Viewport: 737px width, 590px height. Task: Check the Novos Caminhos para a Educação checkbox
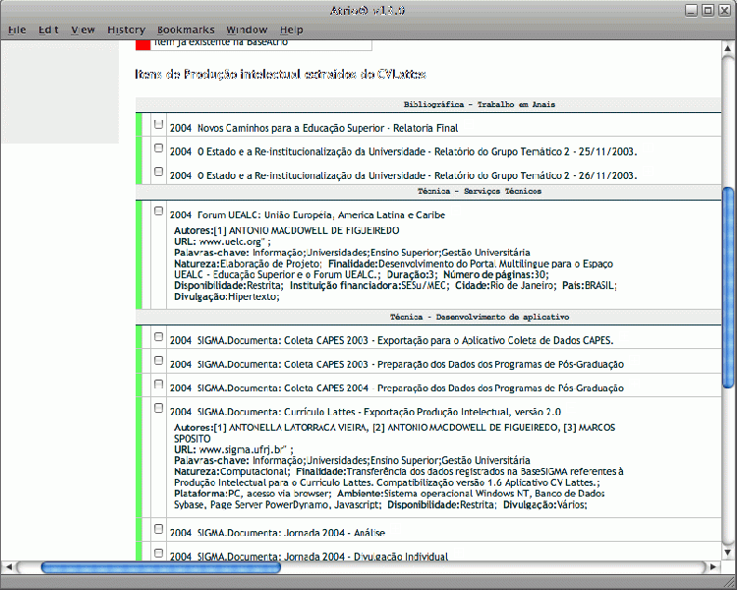[x=159, y=125]
